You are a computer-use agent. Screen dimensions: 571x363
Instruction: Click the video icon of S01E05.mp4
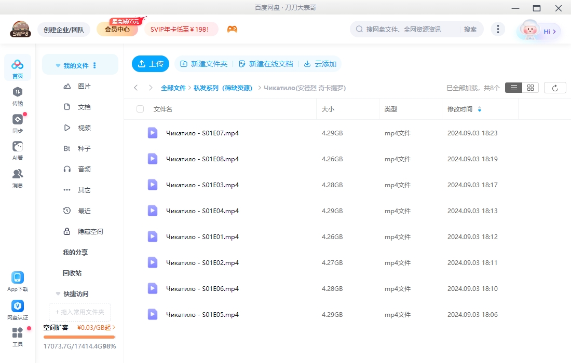[152, 314]
